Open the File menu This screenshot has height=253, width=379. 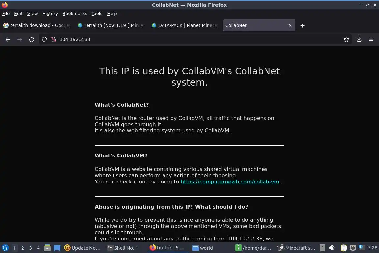click(6, 14)
